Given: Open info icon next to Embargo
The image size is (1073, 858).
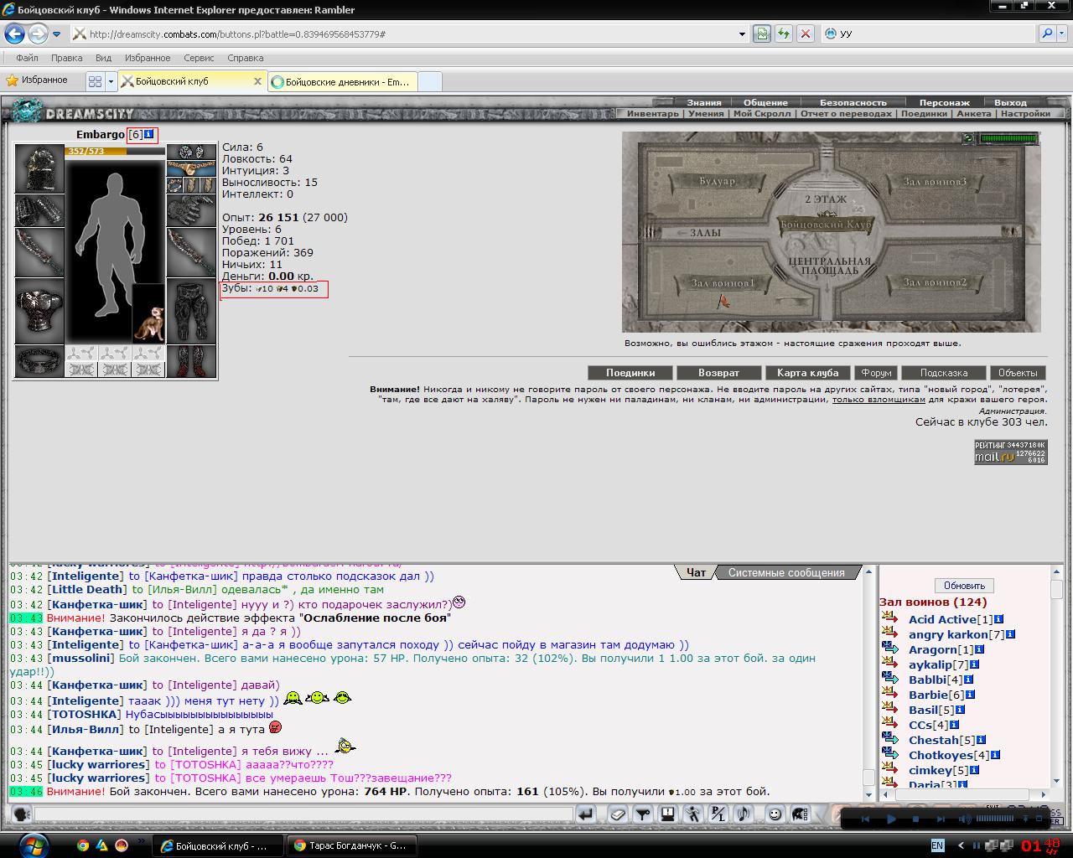Looking at the screenshot, I should coord(149,134).
